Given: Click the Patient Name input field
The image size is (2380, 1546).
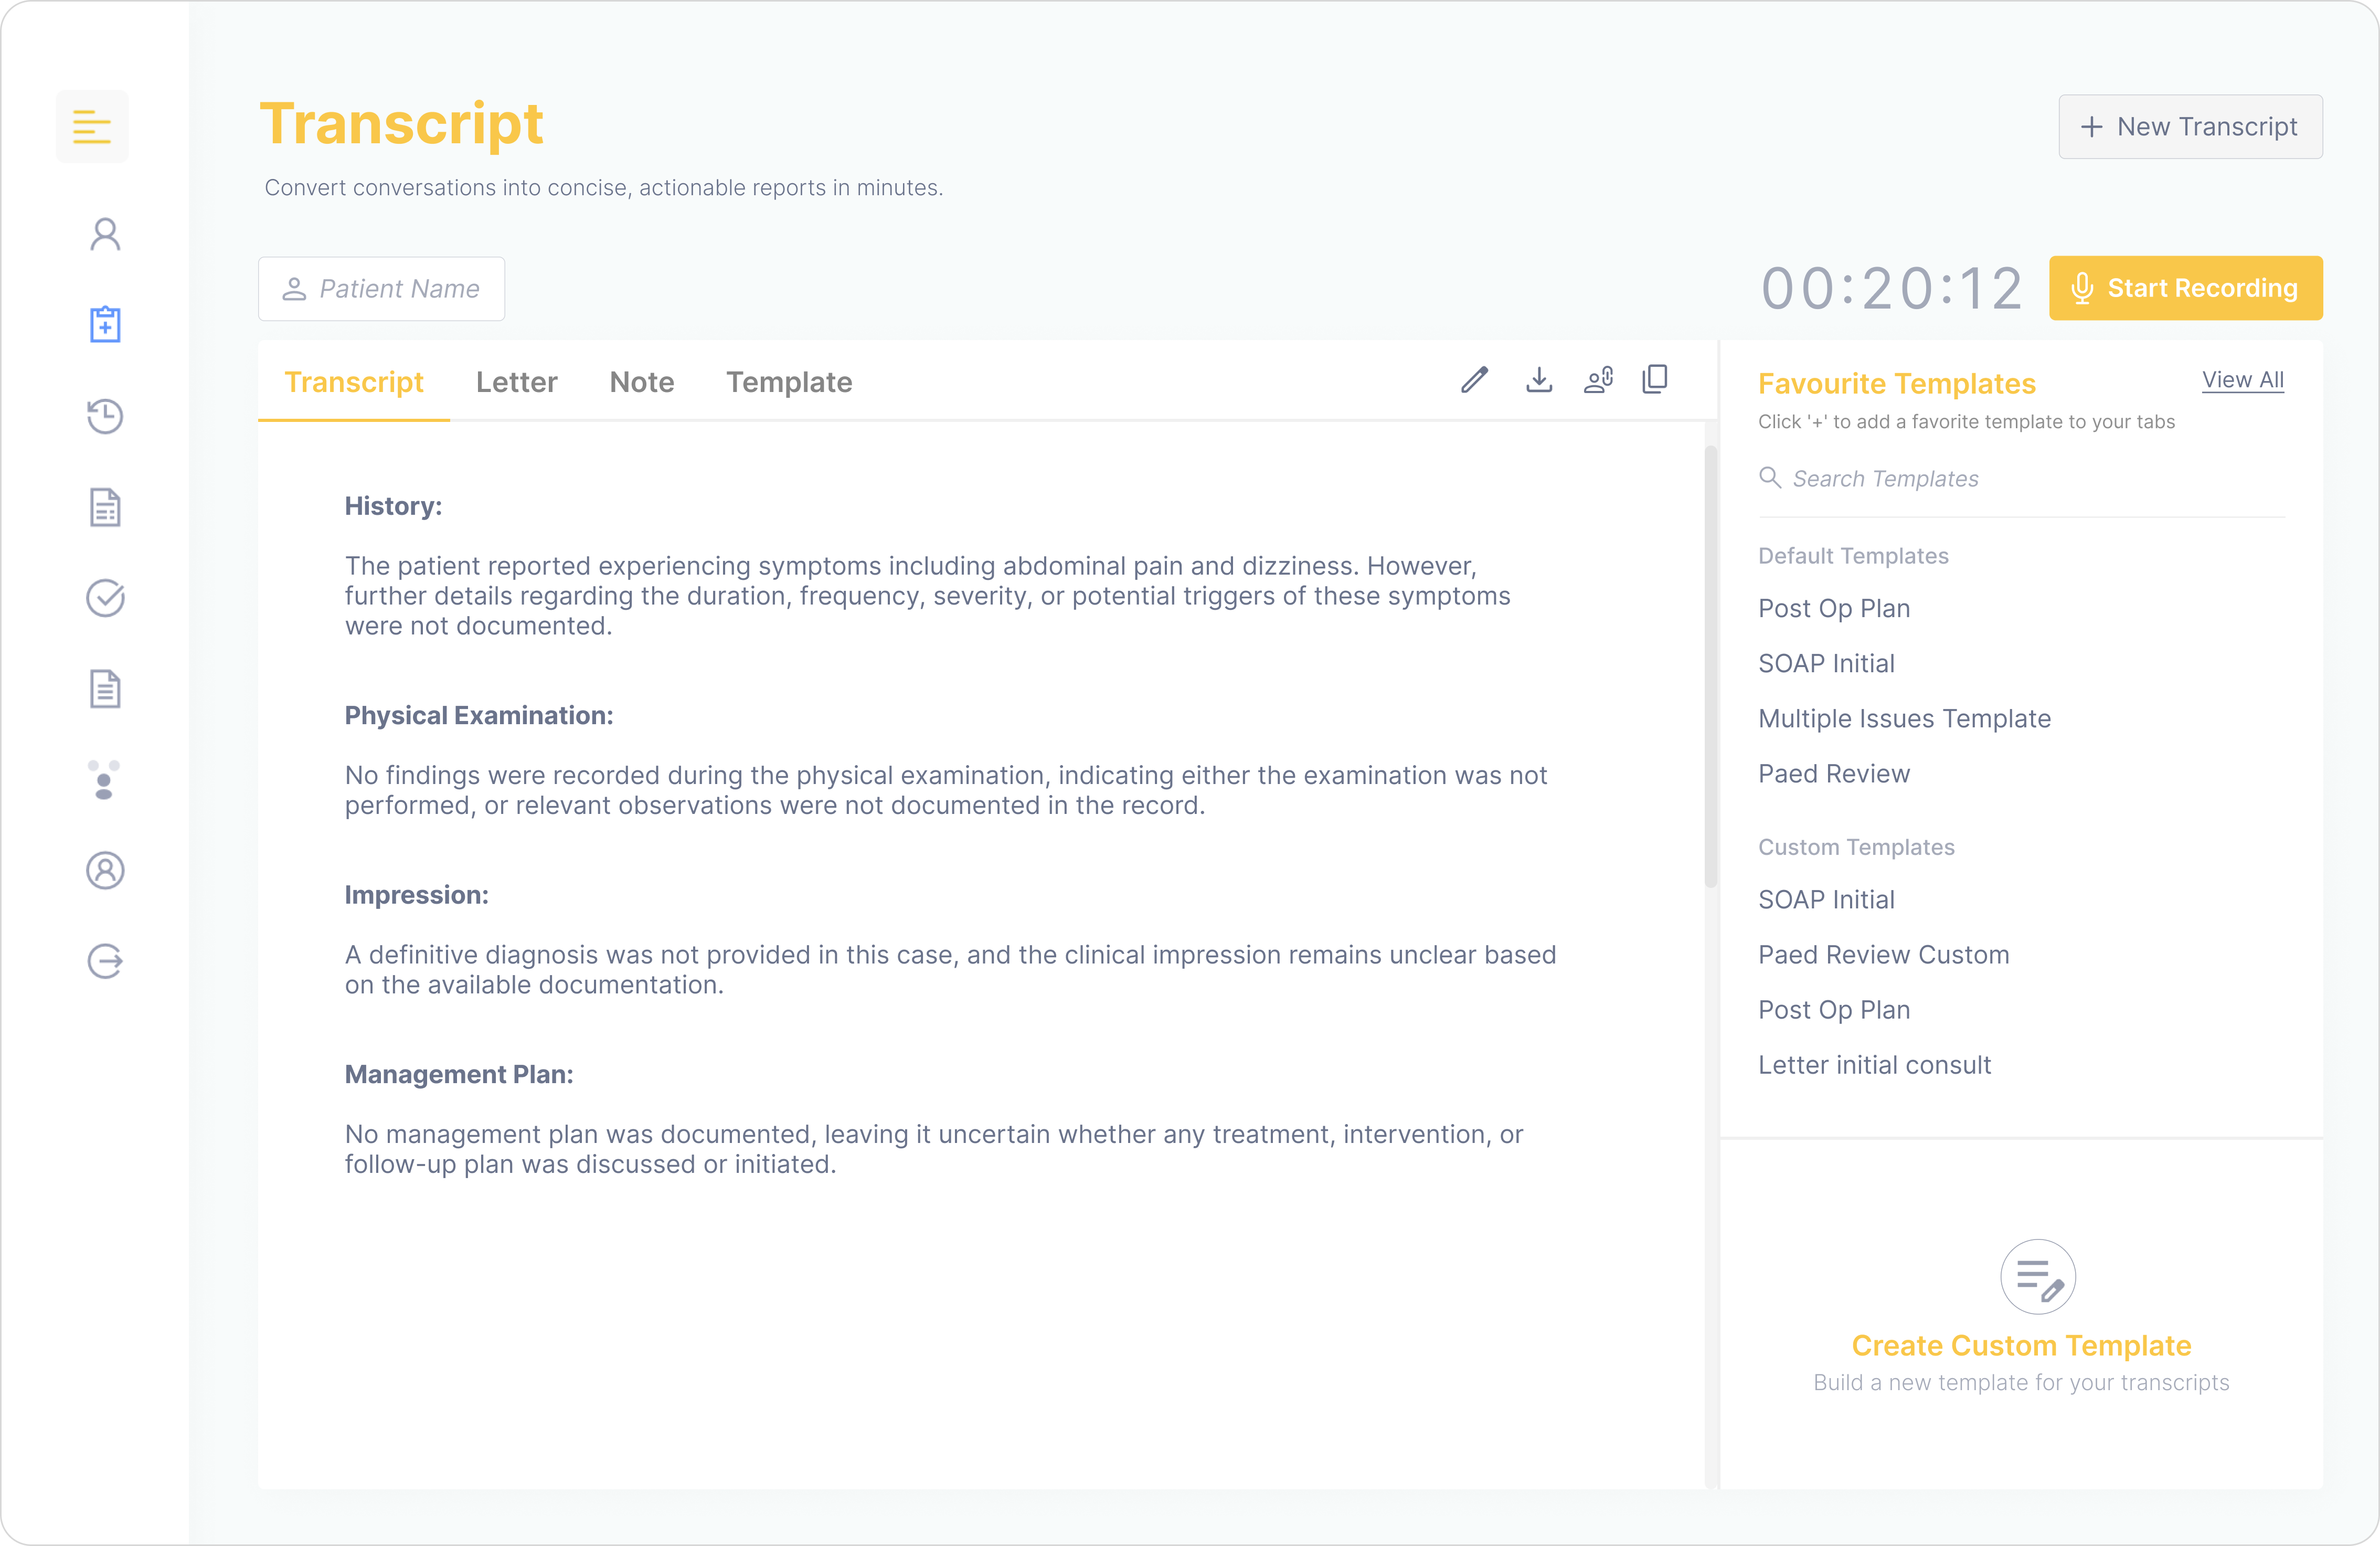Looking at the screenshot, I should pyautogui.click(x=381, y=289).
